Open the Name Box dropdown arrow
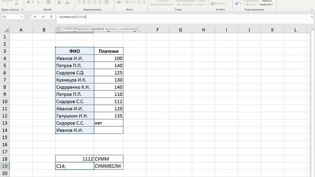Image resolution: width=315 pixels, height=177 pixels. coord(22,17)
